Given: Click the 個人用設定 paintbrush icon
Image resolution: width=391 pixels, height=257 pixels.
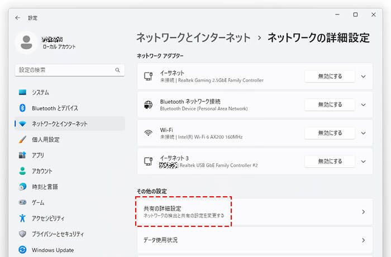Looking at the screenshot, I should 22,139.
